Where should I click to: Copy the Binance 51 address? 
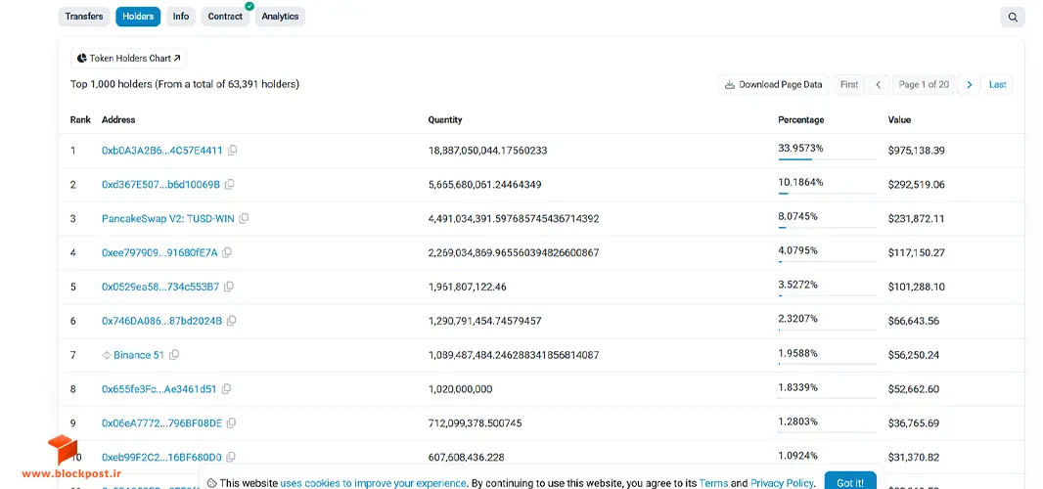(x=174, y=355)
